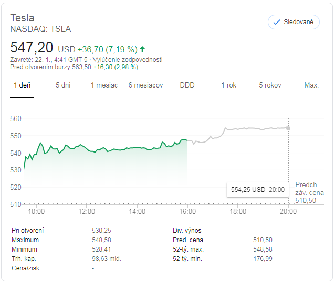Click the 550 price axis label
Viewport: 335px width, 283px height.
(16, 136)
